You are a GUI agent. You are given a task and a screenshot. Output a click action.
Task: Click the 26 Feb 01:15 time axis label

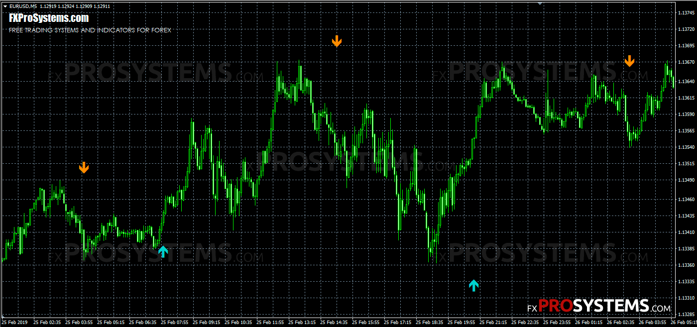[x=589, y=323]
